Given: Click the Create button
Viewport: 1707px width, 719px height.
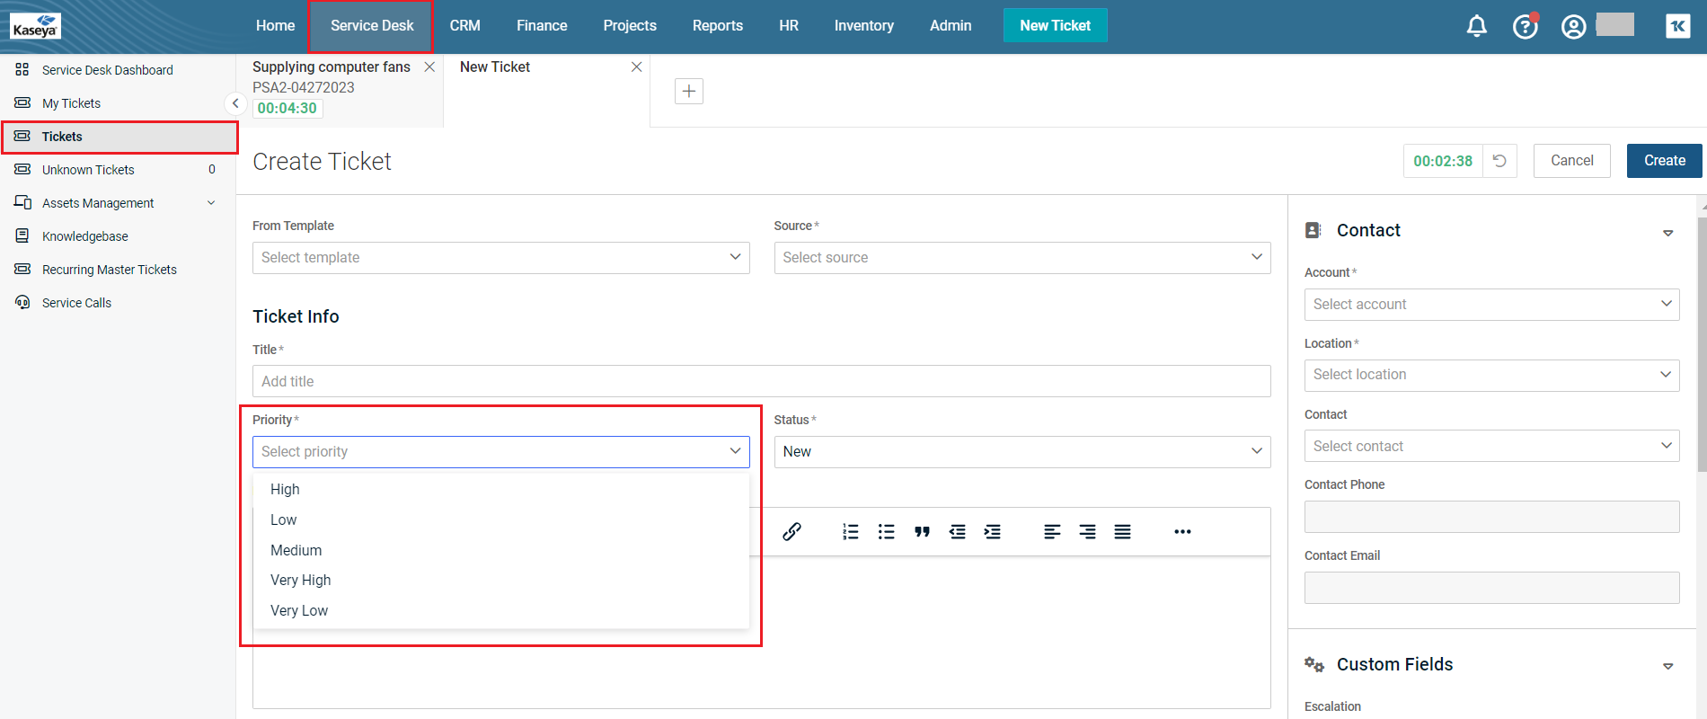Looking at the screenshot, I should coord(1664,161).
